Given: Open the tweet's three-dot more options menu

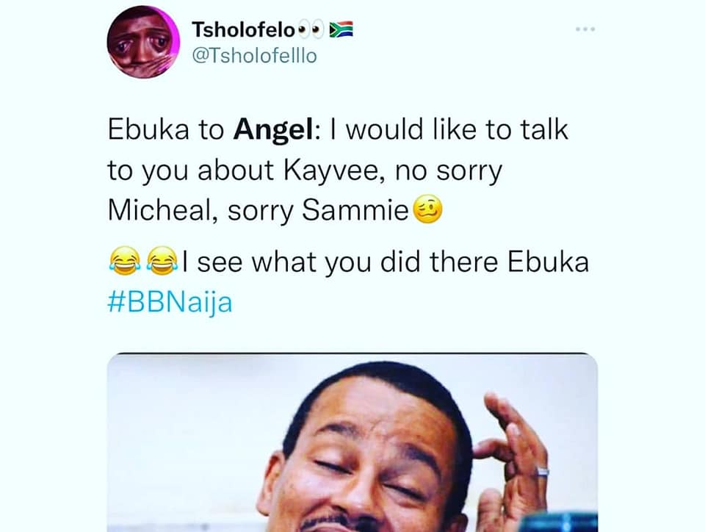Looking at the screenshot, I should (585, 29).
